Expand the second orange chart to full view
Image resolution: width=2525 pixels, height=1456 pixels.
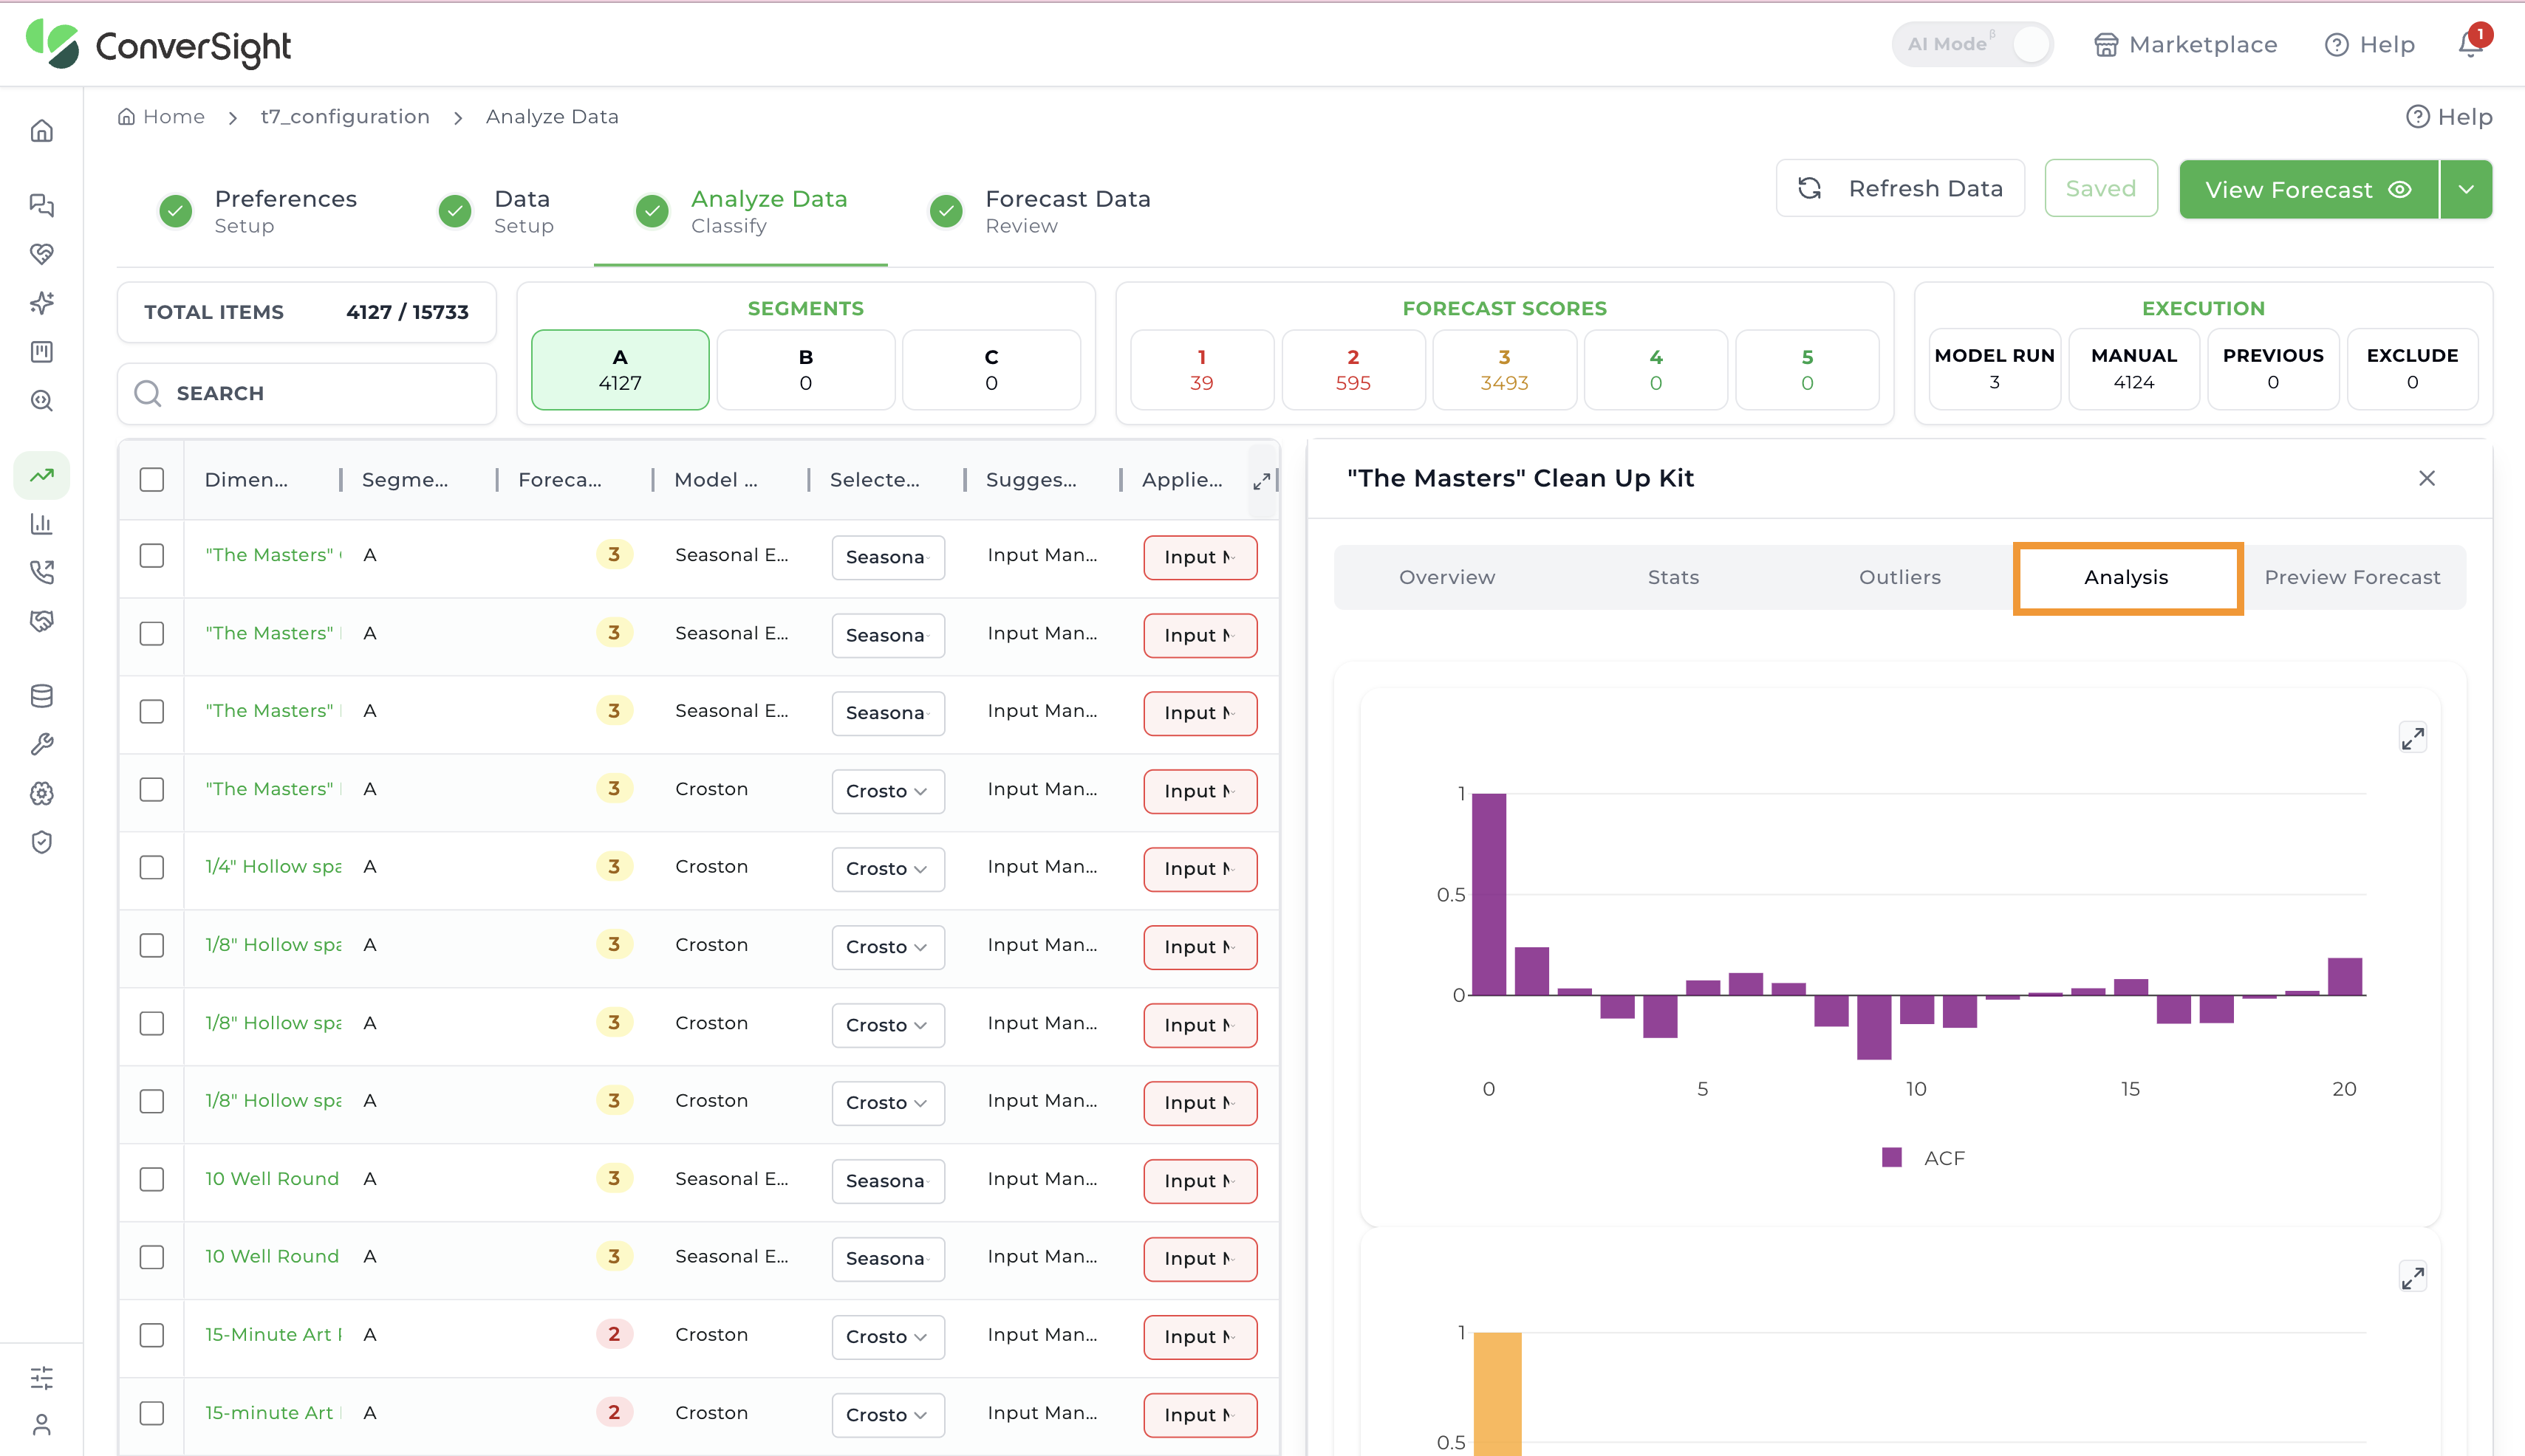pyautogui.click(x=2413, y=1278)
